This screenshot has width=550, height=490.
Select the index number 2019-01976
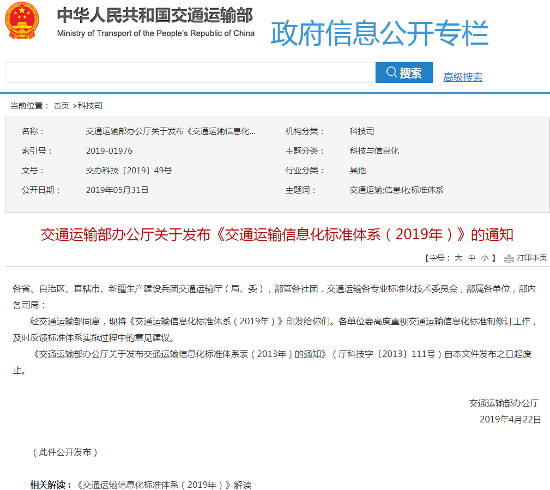point(109,151)
